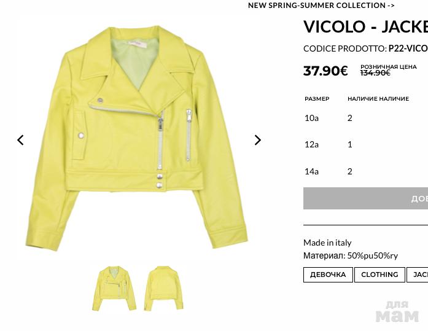Click the 37.90€ sale price
Image resolution: width=428 pixels, height=331 pixels.
click(x=325, y=71)
